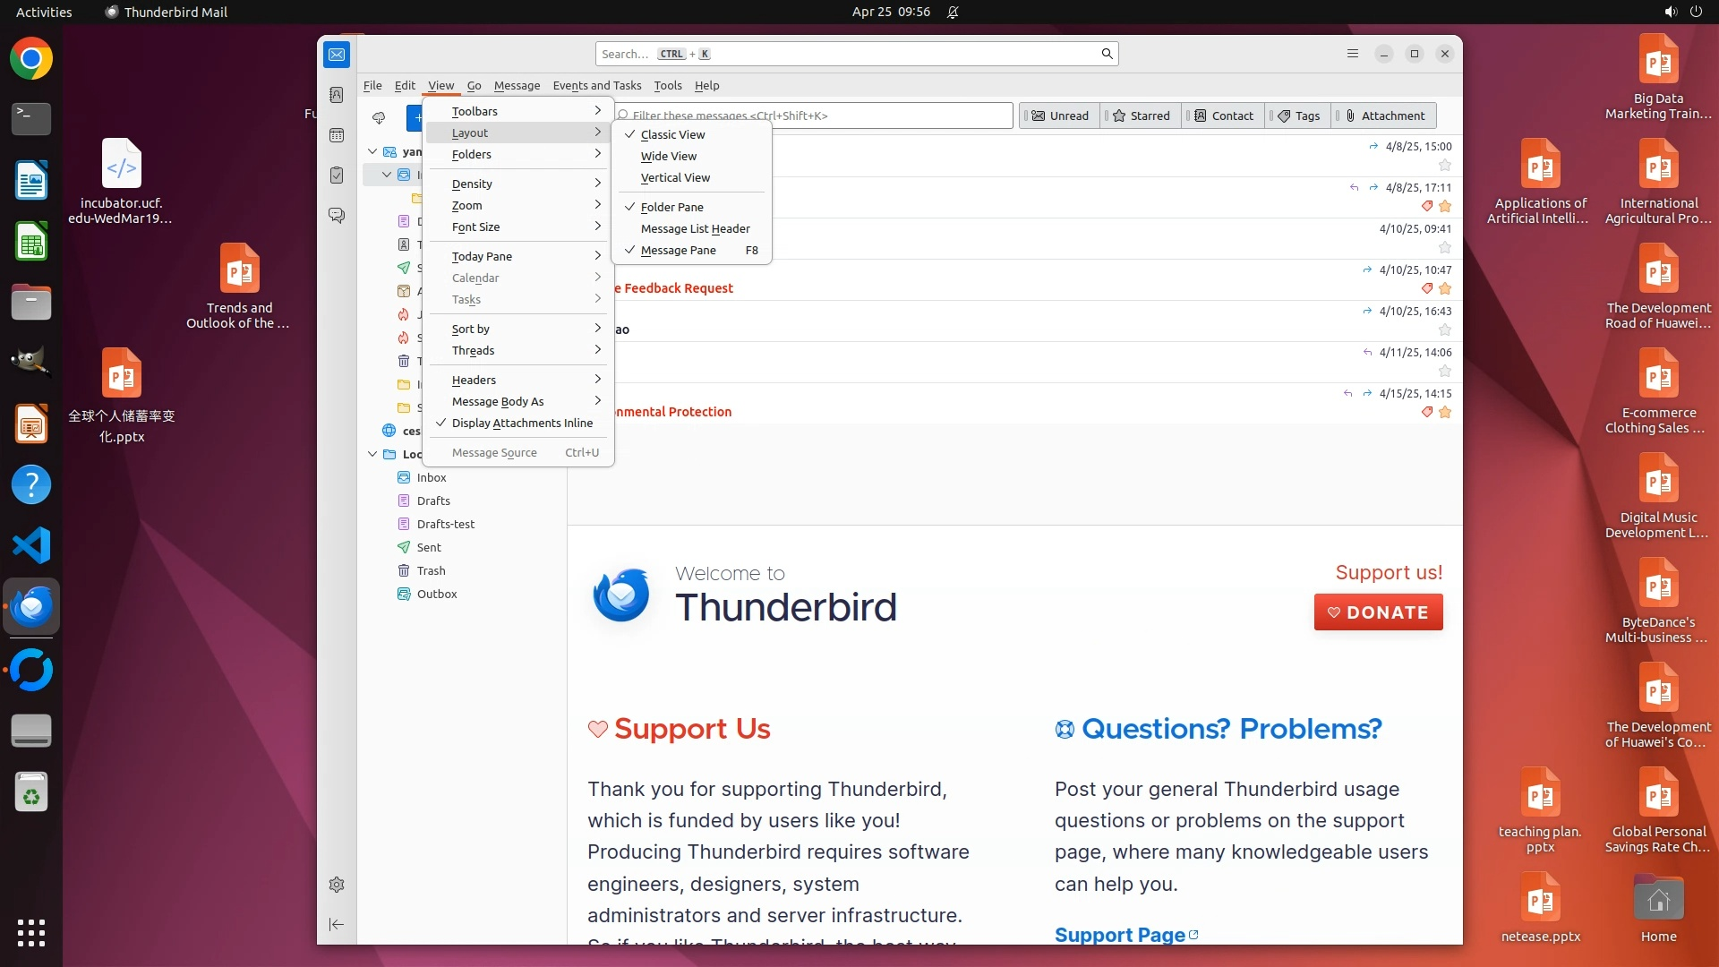Select Vertical View layout

click(675, 178)
